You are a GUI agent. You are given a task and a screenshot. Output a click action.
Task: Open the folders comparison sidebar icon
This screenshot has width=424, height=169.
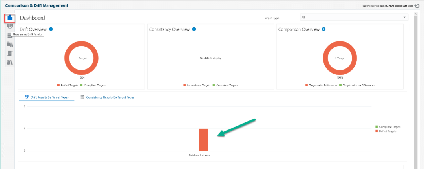(x=10, y=44)
